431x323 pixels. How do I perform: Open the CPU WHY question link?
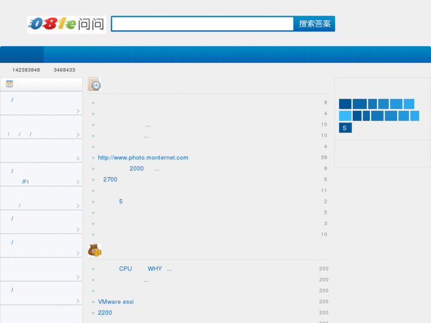point(146,268)
